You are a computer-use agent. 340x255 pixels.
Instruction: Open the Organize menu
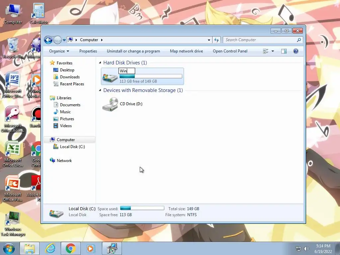coord(59,51)
